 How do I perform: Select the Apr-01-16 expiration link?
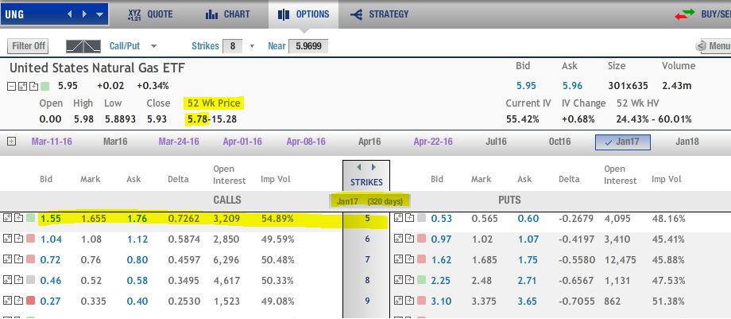pyautogui.click(x=242, y=142)
